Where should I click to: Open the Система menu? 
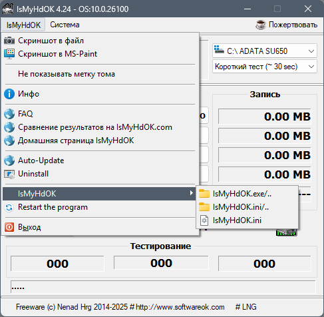(x=65, y=25)
